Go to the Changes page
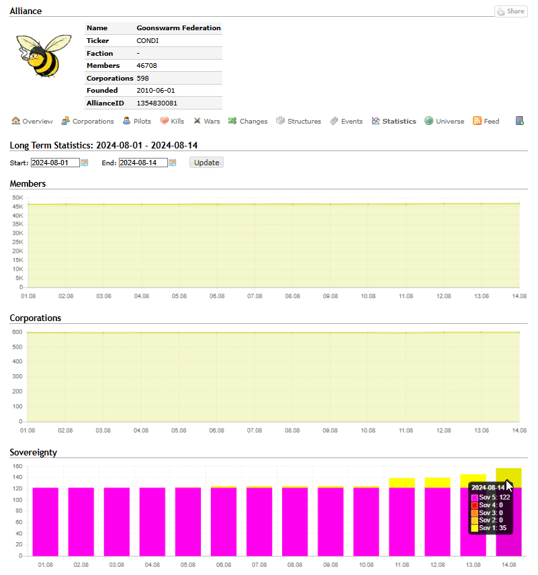538x575 pixels. 253,122
